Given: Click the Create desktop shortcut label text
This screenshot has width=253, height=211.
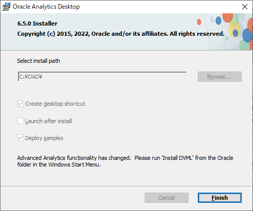Looking at the screenshot, I should click(x=55, y=104).
